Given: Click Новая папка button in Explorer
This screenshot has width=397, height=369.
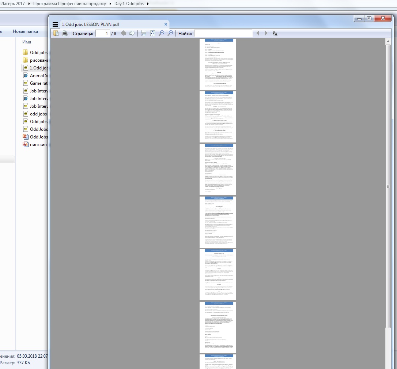Looking at the screenshot, I should coord(25,31).
